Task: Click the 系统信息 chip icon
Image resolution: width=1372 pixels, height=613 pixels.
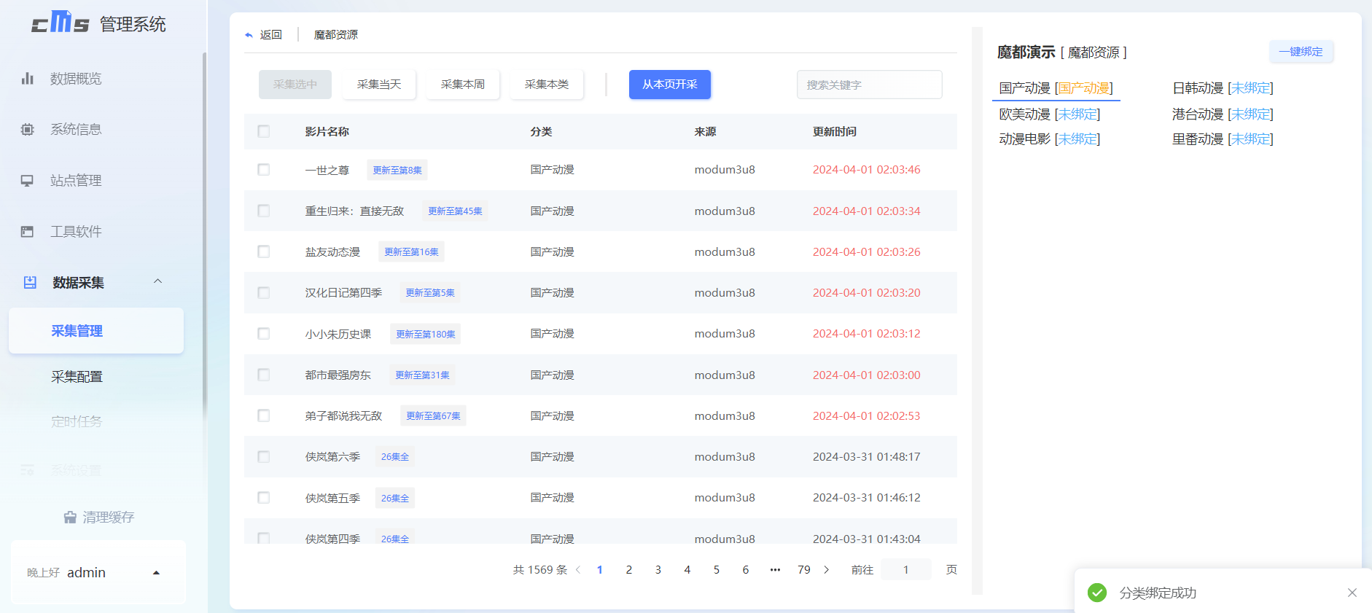Action: click(28, 130)
